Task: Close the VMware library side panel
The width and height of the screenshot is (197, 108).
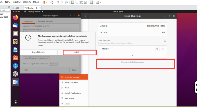Action: pos(9,7)
